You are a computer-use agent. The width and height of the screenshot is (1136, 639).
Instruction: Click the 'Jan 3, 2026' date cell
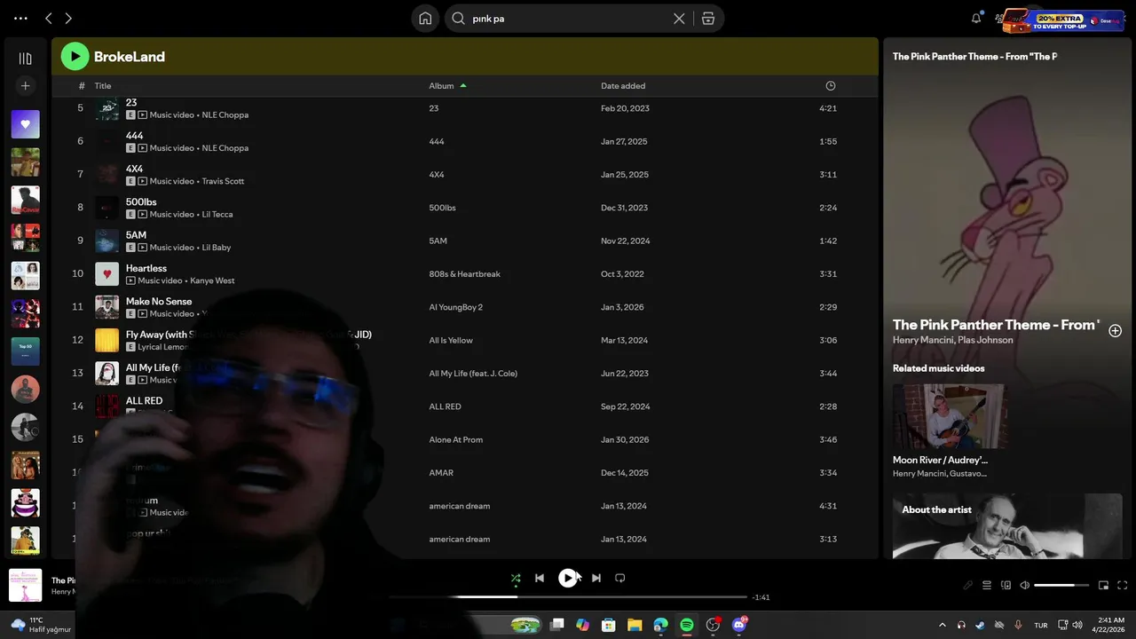pos(624,307)
